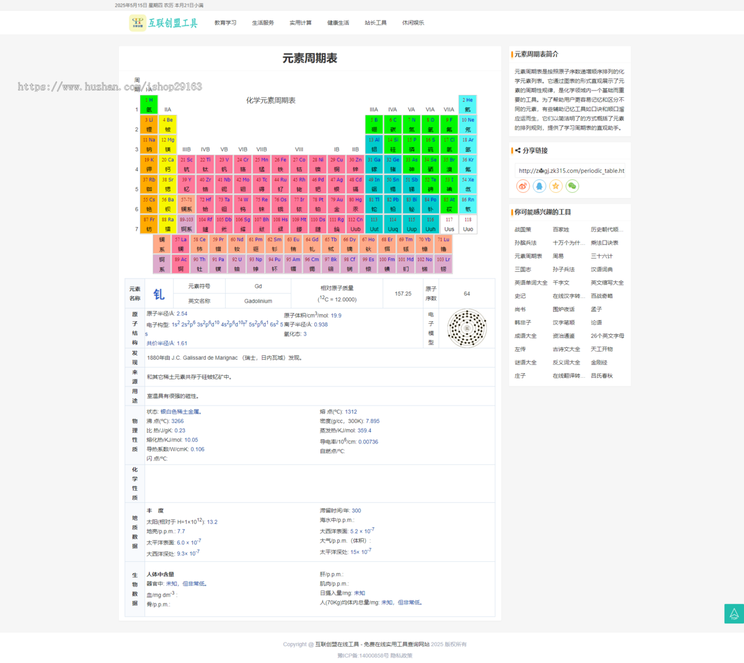
Task: Select scandium (21 Sc) element cell
Action: [187, 164]
